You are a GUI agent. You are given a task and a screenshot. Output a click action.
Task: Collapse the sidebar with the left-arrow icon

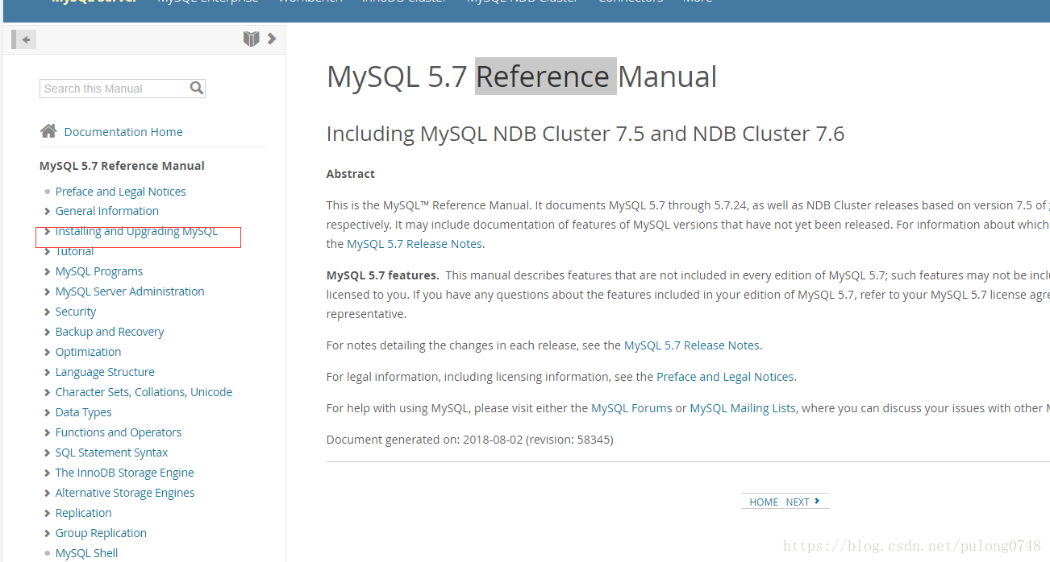24,39
